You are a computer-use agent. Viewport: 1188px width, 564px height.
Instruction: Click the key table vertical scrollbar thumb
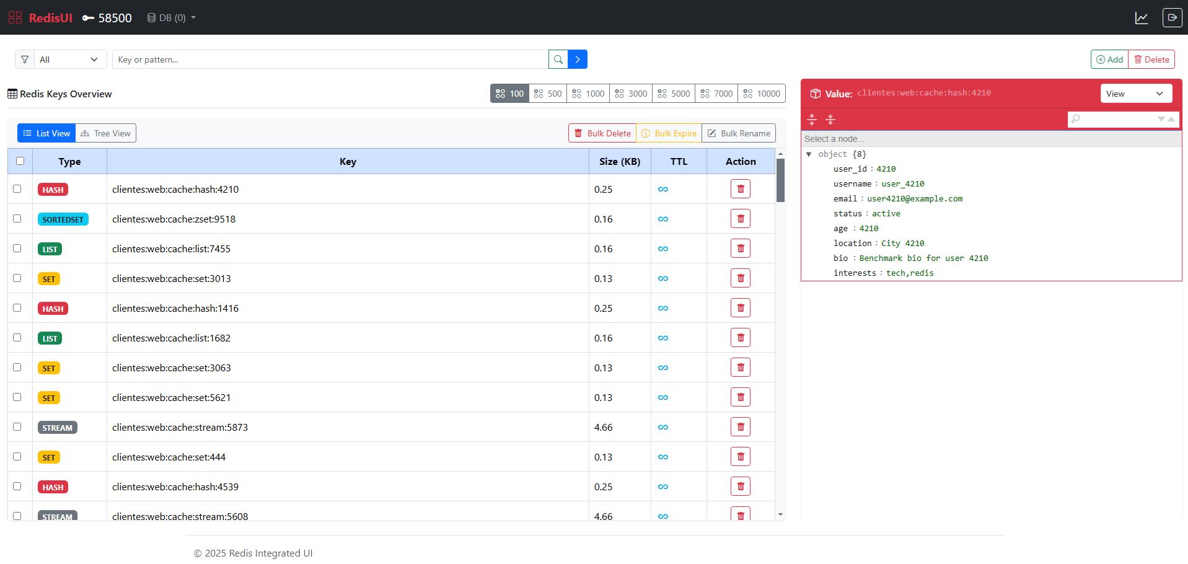(780, 180)
